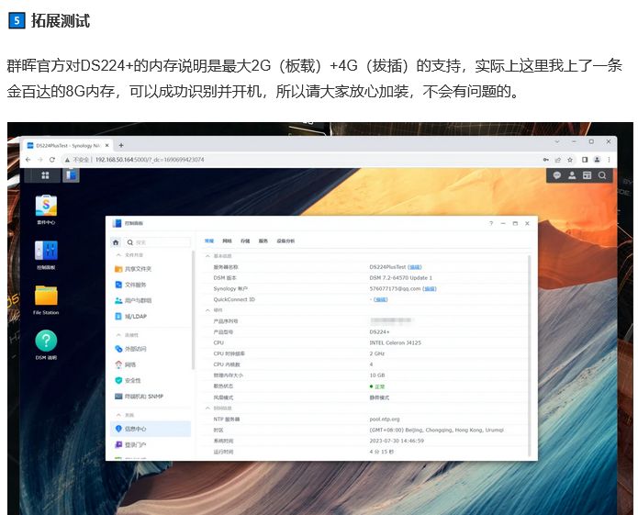Switch to the 存储 tab
638x515 pixels.
[x=245, y=241]
